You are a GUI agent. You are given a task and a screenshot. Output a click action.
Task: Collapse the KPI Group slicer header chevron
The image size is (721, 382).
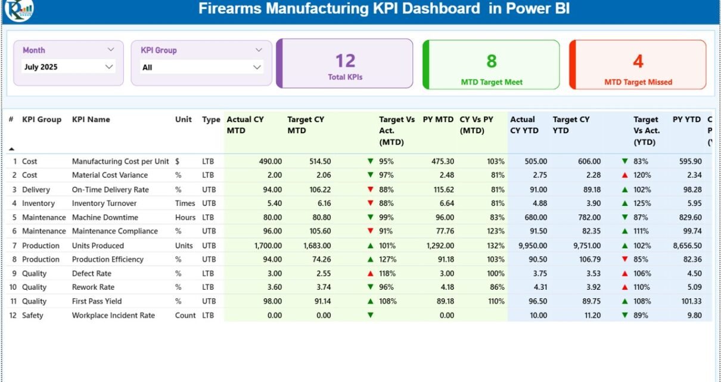click(258, 50)
